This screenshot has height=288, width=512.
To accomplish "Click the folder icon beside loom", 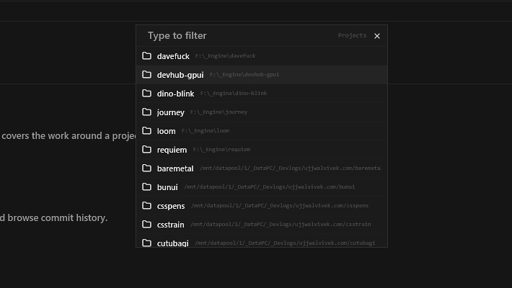I will [x=146, y=130].
